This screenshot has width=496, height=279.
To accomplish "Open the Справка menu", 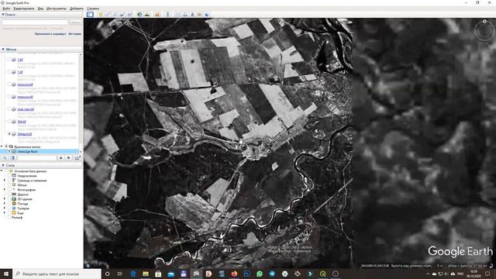I will coord(93,9).
